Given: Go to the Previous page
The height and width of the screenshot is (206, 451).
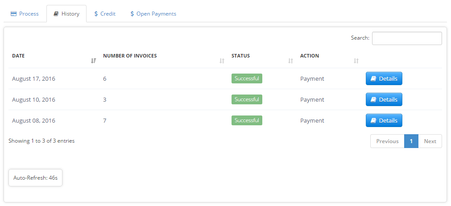Looking at the screenshot, I should click(388, 141).
